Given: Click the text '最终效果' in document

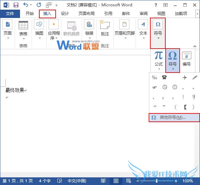Looking at the screenshot, I should pos(15,90).
